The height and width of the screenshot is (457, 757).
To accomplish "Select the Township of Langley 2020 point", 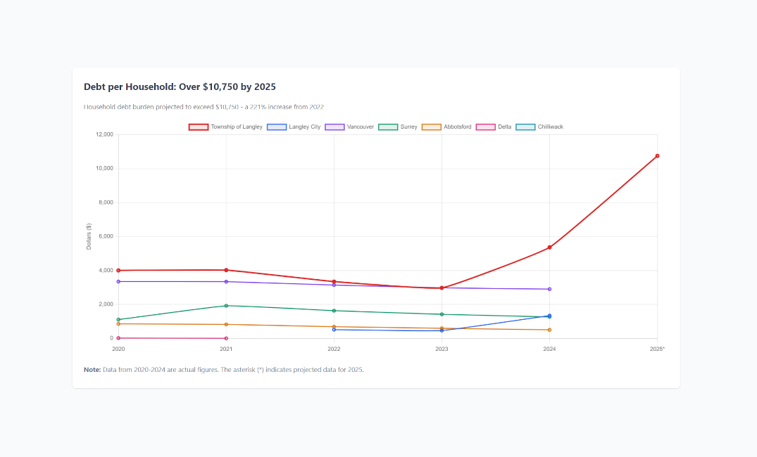I will (118, 271).
